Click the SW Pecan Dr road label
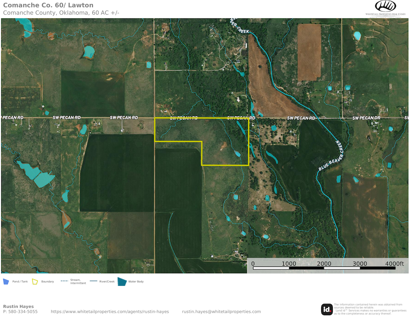The width and height of the screenshot is (410, 317). coord(367,118)
